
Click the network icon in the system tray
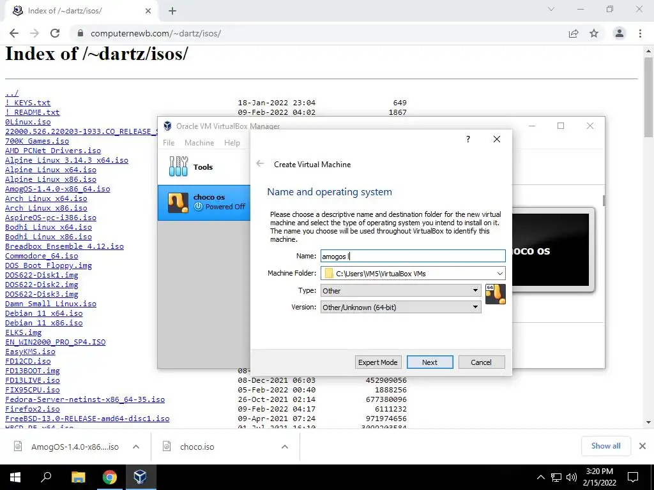pos(556,477)
